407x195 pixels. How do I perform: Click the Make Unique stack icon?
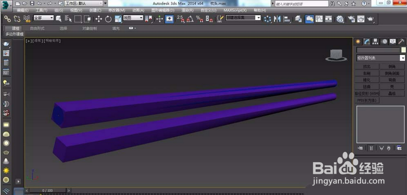point(382,148)
